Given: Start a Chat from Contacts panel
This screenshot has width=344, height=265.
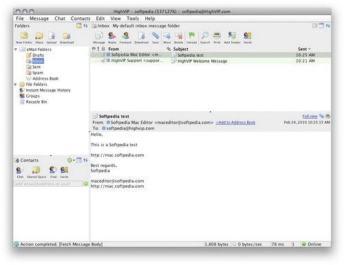Looking at the screenshot, I should pos(20,170).
